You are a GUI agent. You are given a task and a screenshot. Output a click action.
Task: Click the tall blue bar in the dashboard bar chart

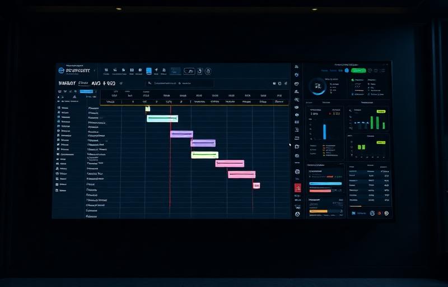click(325, 132)
